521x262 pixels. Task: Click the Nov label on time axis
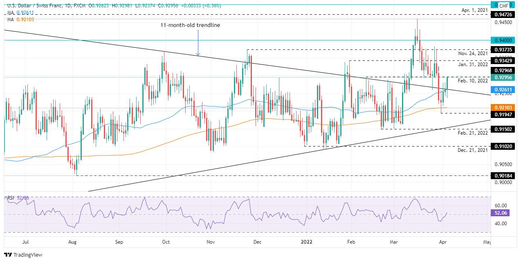point(211,242)
